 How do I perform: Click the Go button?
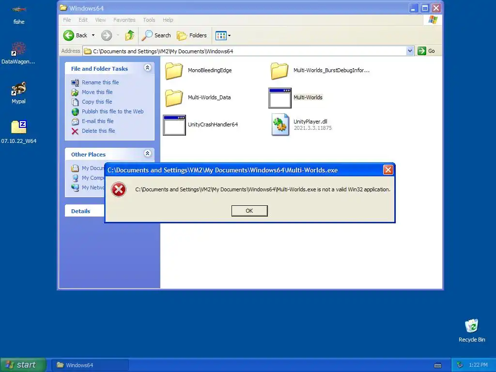point(426,51)
